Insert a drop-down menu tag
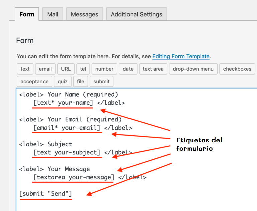 (x=193, y=69)
